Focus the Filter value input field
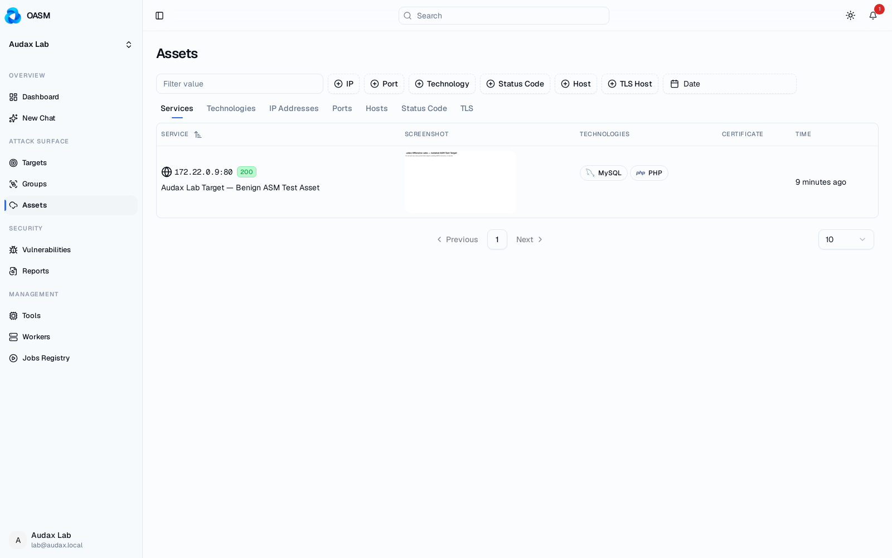Image resolution: width=892 pixels, height=558 pixels. (240, 84)
